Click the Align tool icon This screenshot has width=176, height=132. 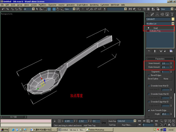click(134, 9)
